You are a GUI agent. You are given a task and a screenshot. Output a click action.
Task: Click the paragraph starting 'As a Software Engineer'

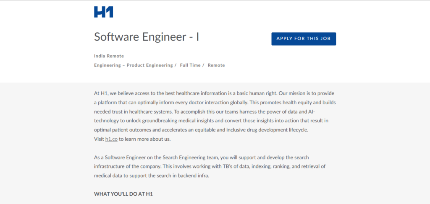(x=210, y=167)
